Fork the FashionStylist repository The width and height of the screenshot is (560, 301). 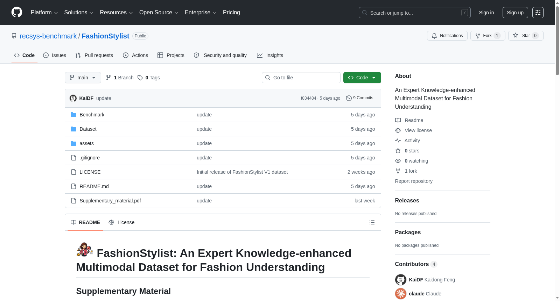(x=488, y=36)
